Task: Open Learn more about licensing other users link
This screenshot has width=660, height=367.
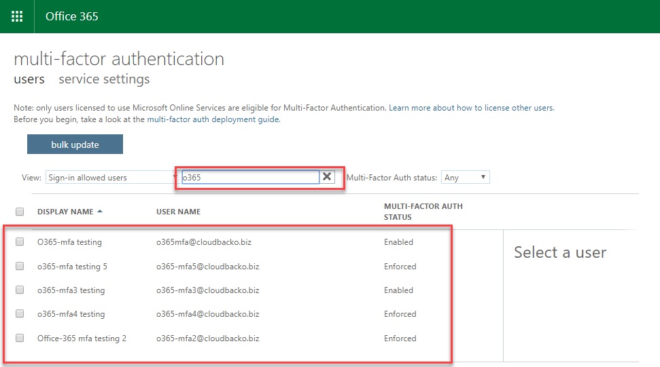Action: point(472,108)
